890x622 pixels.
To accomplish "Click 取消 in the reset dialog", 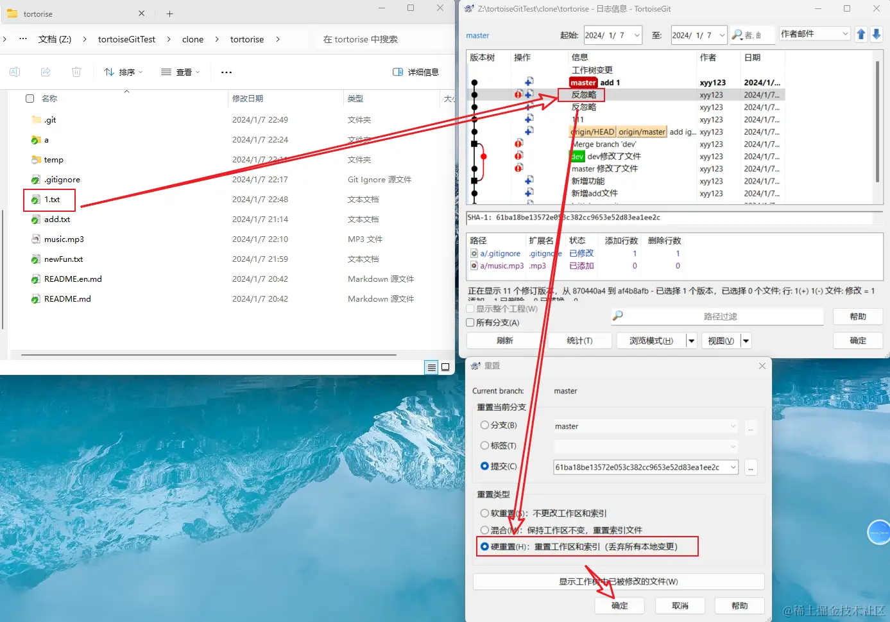I will 680,605.
